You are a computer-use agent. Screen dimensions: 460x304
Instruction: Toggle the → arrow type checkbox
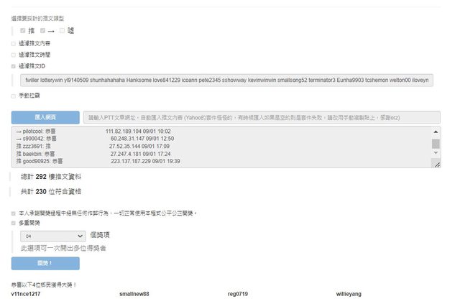43,30
